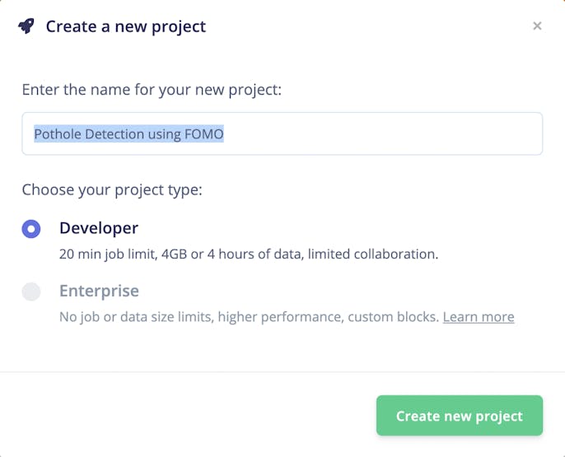
Task: Click the rocket icon in dialog header
Action: tap(26, 26)
